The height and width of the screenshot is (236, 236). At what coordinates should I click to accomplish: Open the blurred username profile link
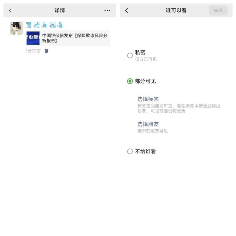tap(44, 25)
